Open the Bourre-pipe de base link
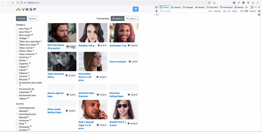 pyautogui.click(x=56, y=95)
